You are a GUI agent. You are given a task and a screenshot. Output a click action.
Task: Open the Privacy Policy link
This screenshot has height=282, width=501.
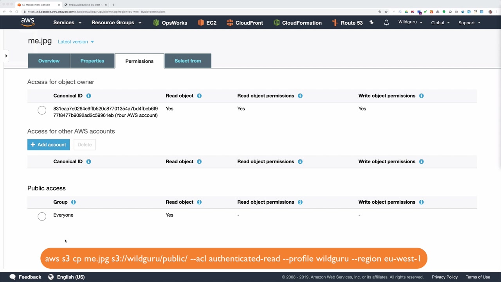tap(445, 277)
